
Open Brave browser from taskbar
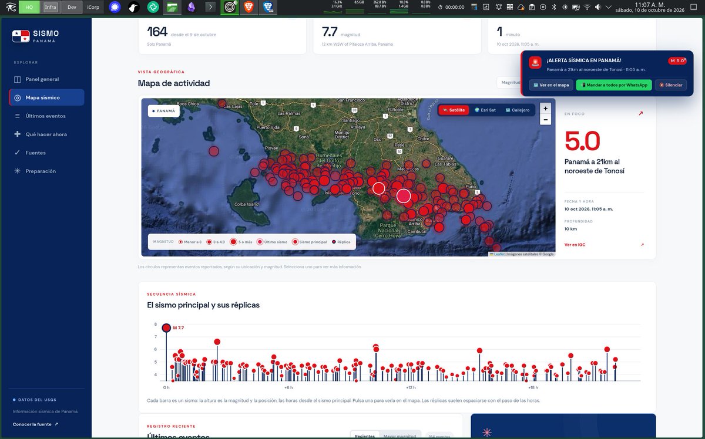click(x=249, y=7)
